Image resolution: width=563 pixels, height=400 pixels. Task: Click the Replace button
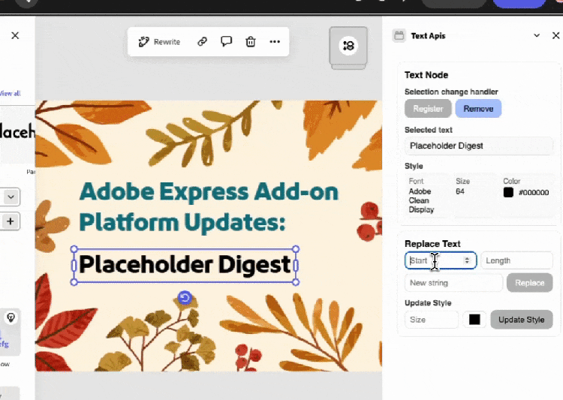(529, 283)
